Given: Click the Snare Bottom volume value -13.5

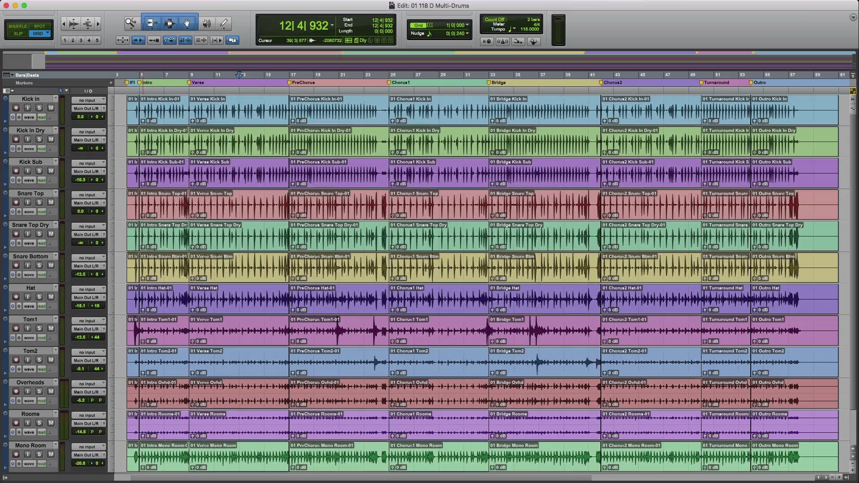Looking at the screenshot, I should click(81, 274).
